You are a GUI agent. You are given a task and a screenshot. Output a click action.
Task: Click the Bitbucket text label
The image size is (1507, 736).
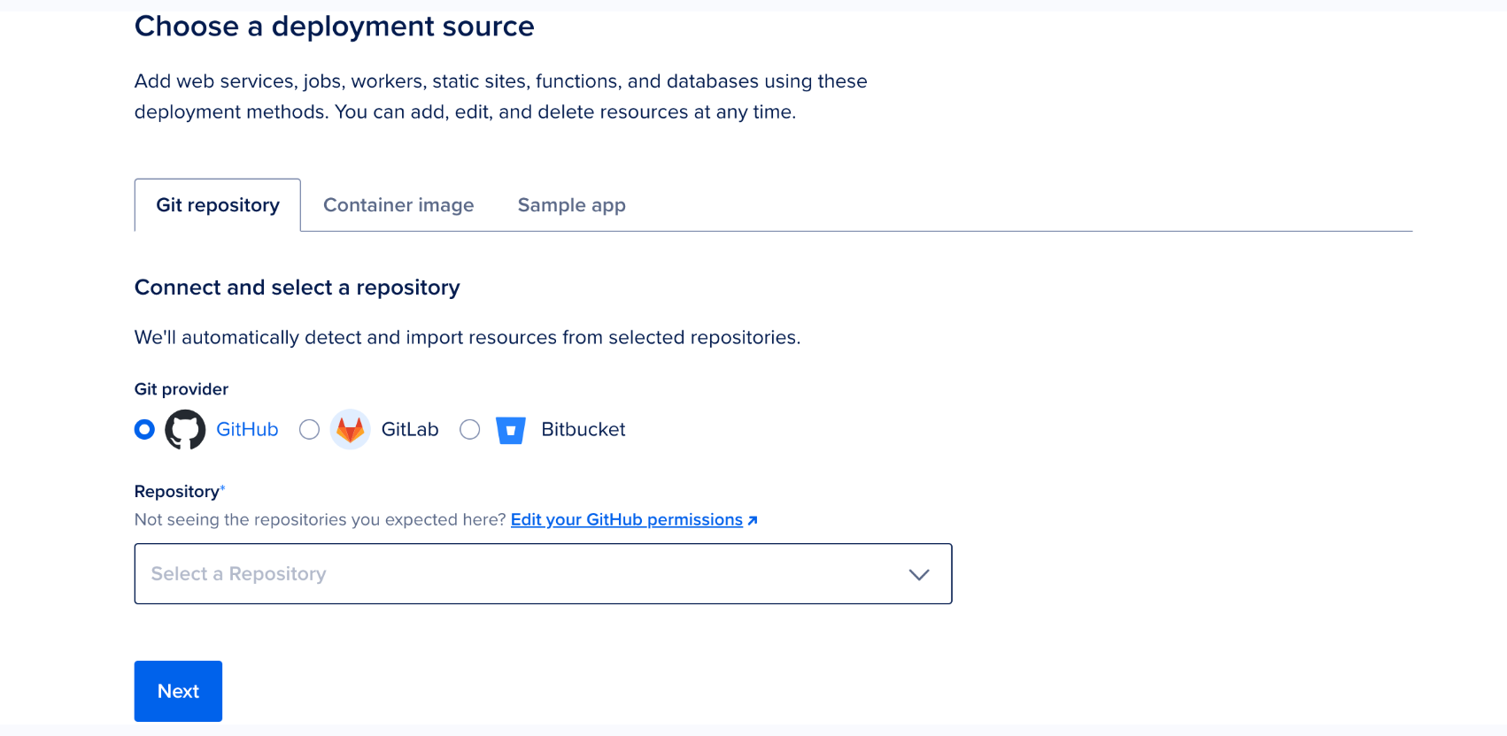(x=583, y=430)
